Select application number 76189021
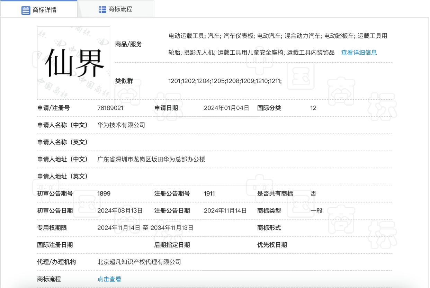This screenshot has width=430, height=288. (110, 108)
